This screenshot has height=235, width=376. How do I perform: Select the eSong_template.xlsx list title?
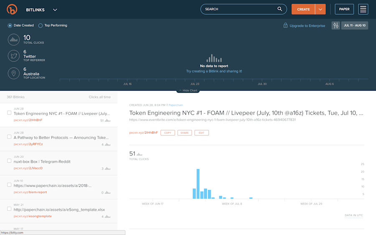click(x=59, y=209)
